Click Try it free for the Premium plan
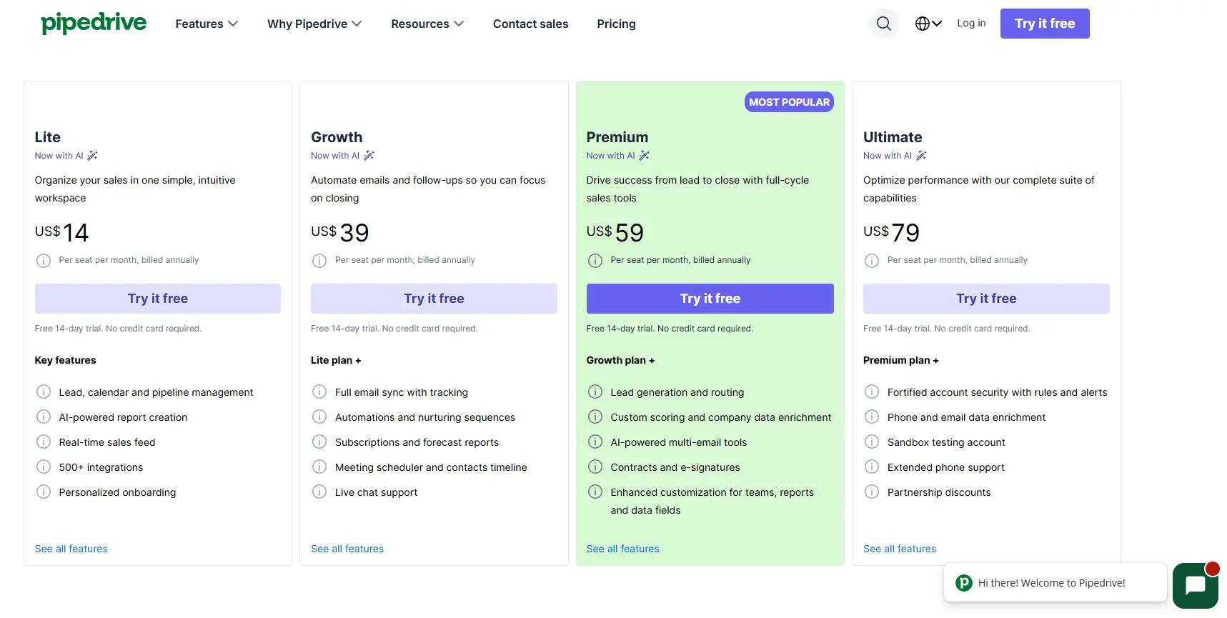 pyautogui.click(x=709, y=298)
